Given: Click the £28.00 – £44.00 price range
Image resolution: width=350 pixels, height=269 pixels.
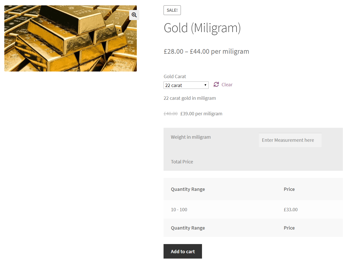Looking at the screenshot, I should click(206, 52).
